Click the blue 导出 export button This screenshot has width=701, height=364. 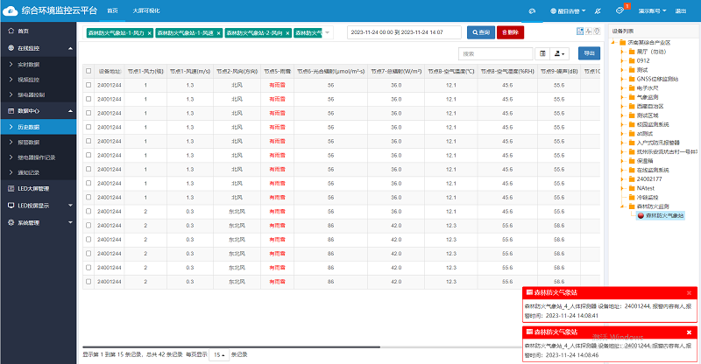click(589, 53)
